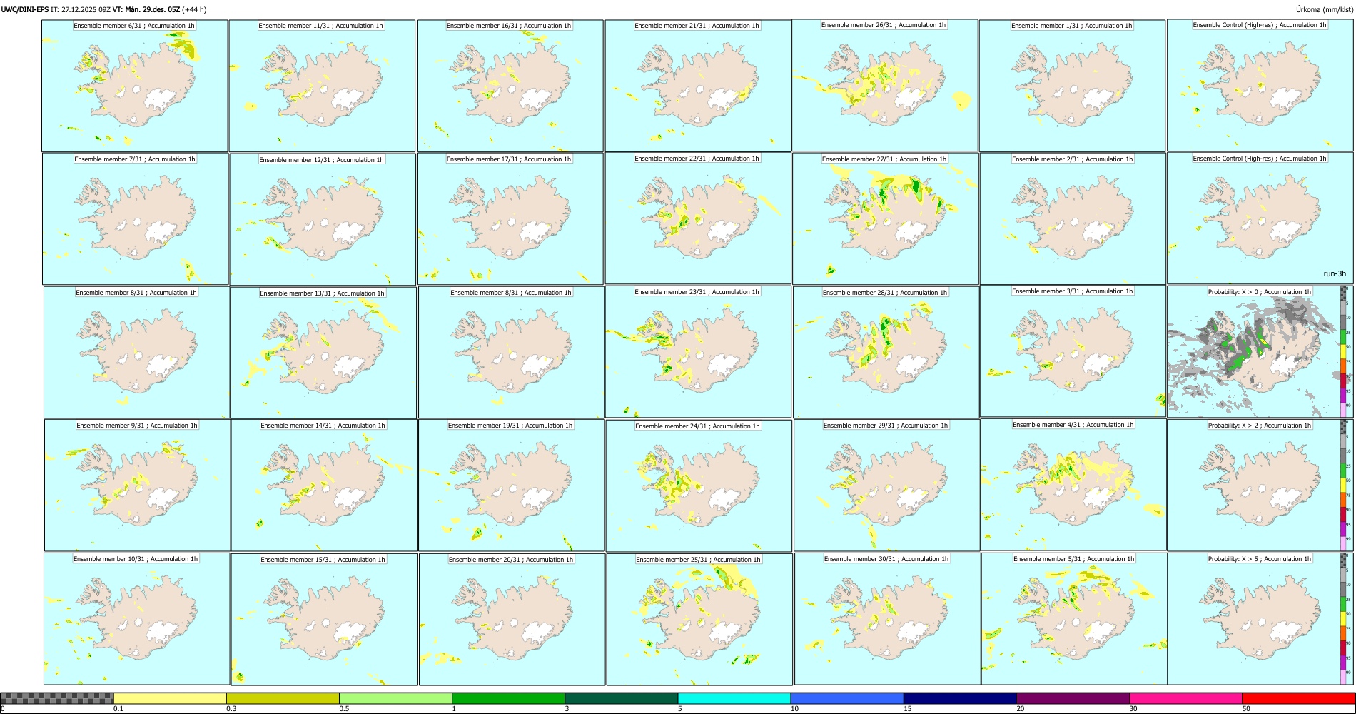1356x714 pixels.
Task: Choose the bright blue 10–15 legend swatch
Action: (x=846, y=698)
